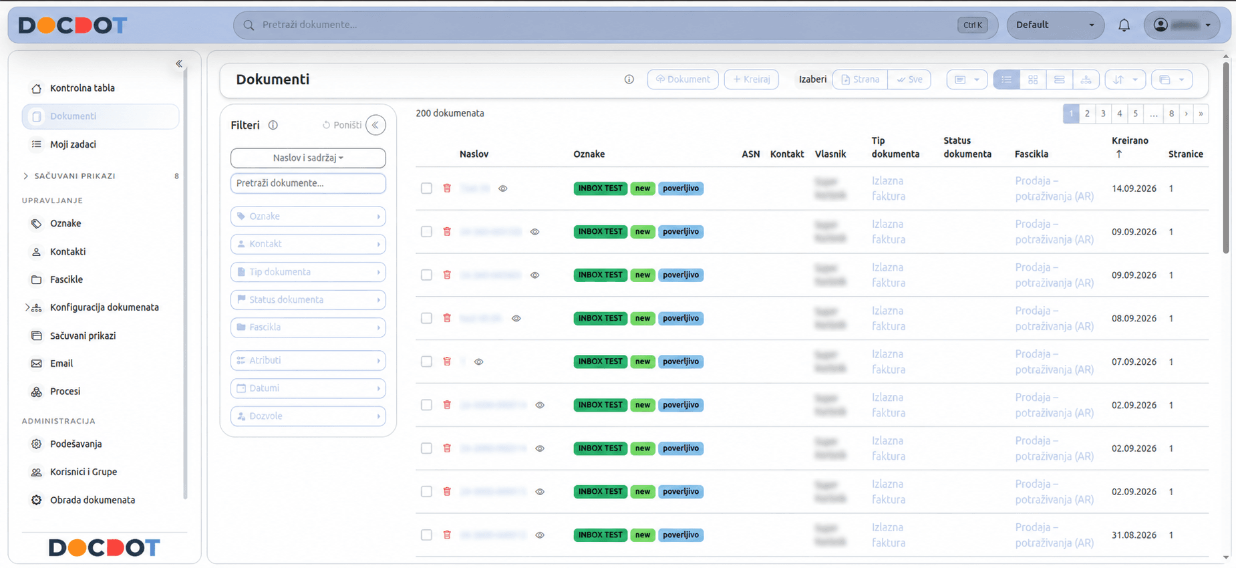Image resolution: width=1236 pixels, height=568 pixels.
Task: Go to Moji zadaci in sidebar
Action: tap(73, 144)
